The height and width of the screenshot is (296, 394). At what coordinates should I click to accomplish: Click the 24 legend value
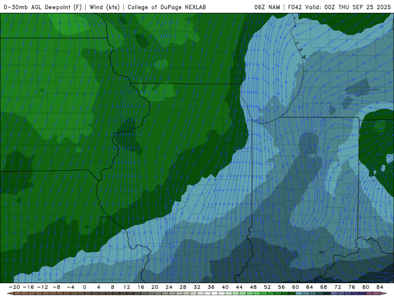point(169,287)
